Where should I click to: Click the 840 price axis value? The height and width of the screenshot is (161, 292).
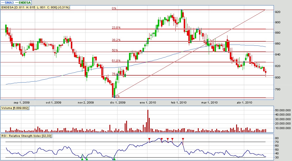pyautogui.click(x=278, y=54)
